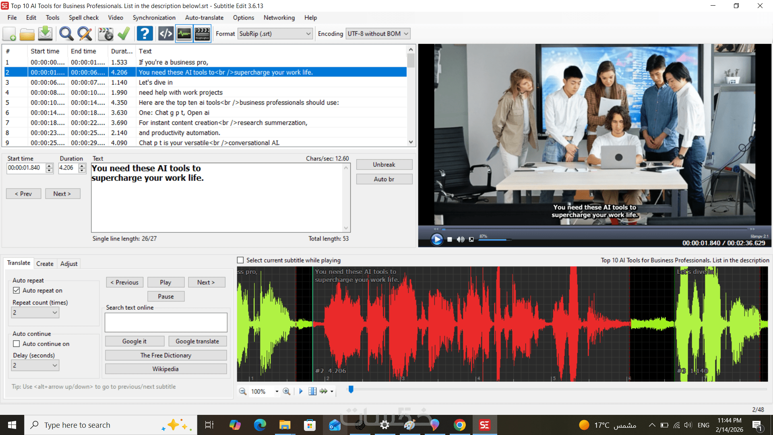Screen dimensions: 773x435
Task: Click the spell check green checkmark
Action: coord(124,34)
